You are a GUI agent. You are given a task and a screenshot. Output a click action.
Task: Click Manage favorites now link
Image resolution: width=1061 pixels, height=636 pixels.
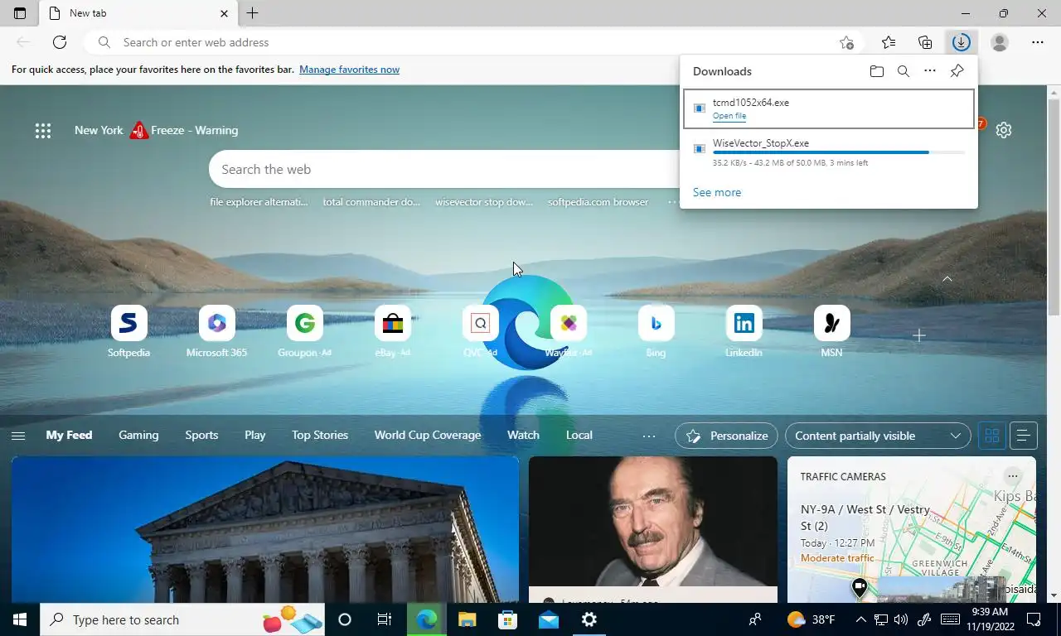[349, 70]
